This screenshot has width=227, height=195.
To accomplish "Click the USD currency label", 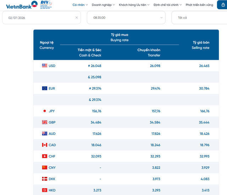I will click(x=52, y=66).
